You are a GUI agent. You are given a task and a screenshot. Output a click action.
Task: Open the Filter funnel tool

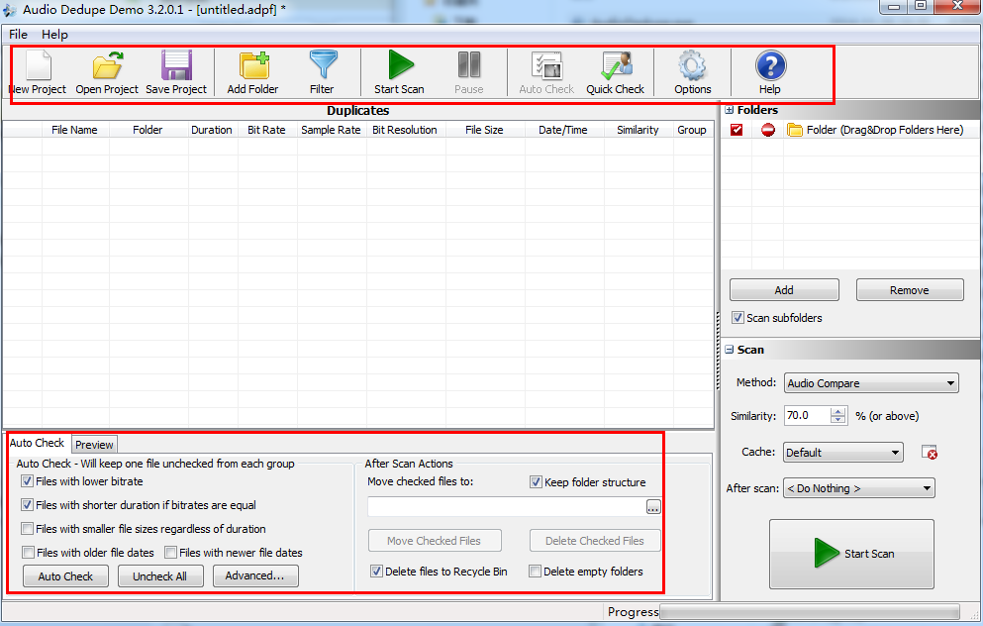pos(323,64)
